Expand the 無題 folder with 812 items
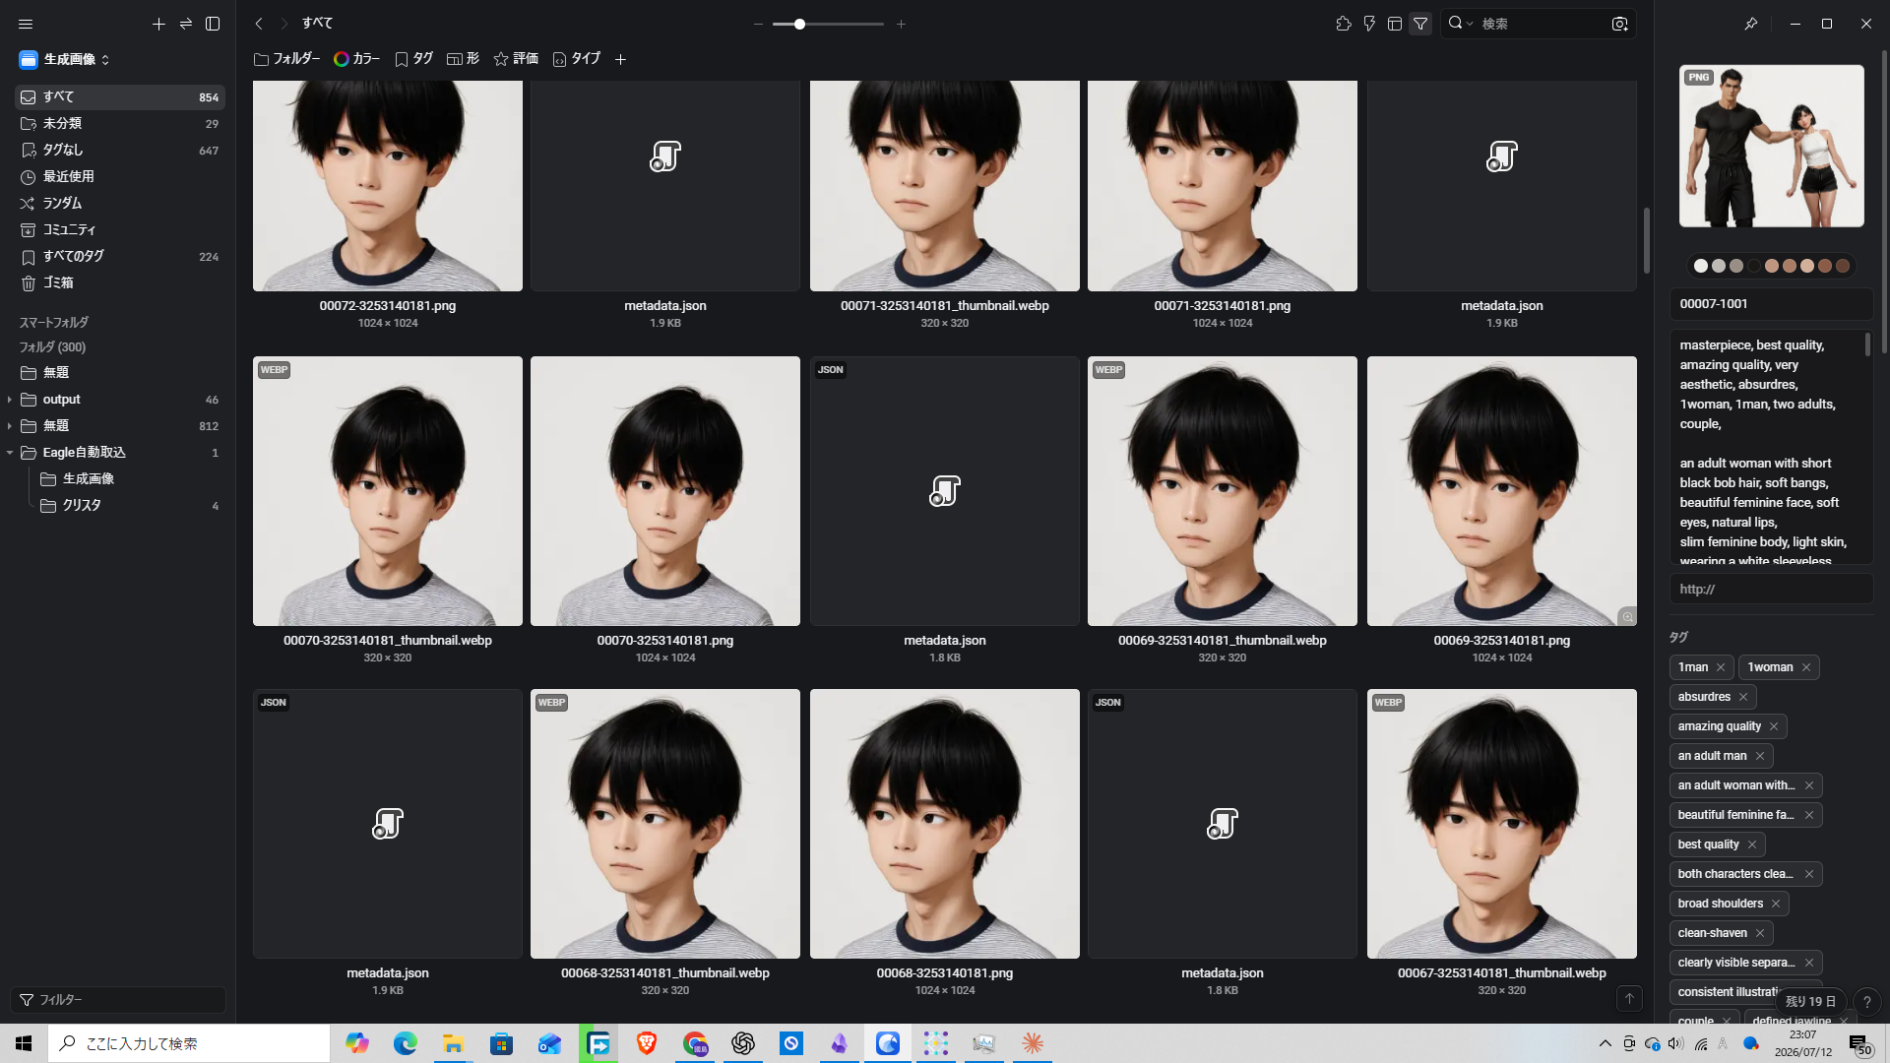Screen dimensions: 1890x1063 click(x=10, y=426)
